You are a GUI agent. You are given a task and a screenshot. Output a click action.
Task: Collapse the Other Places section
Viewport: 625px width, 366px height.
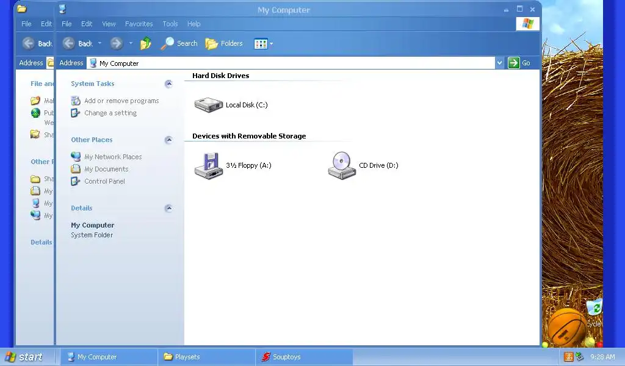(168, 140)
